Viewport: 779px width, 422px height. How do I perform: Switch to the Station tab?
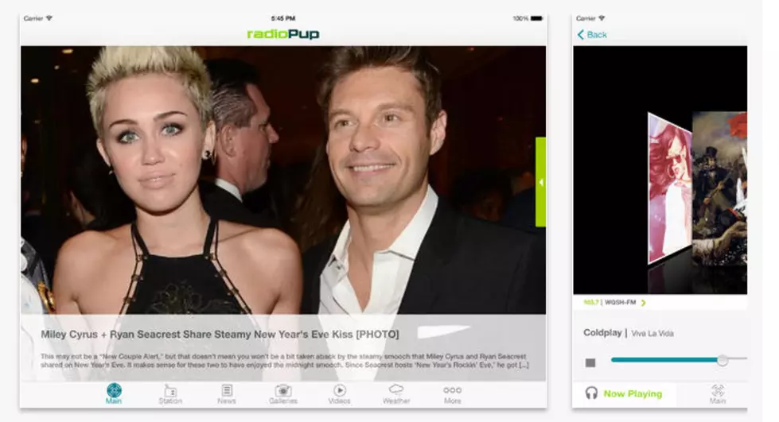click(x=170, y=393)
